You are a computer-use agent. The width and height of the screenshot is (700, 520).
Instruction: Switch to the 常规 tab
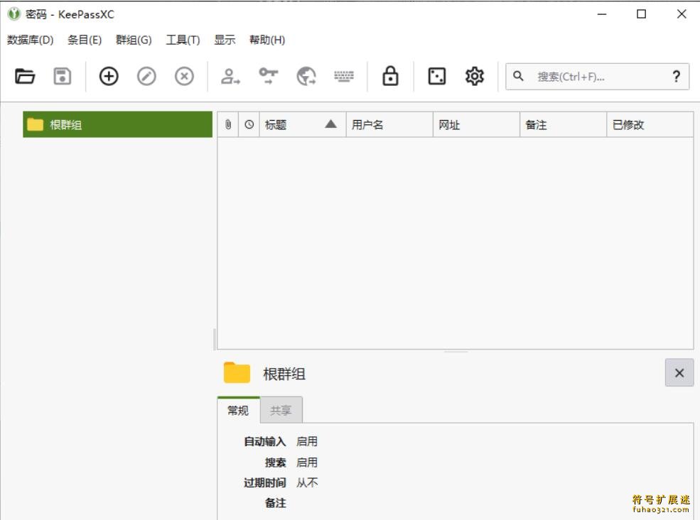point(238,410)
